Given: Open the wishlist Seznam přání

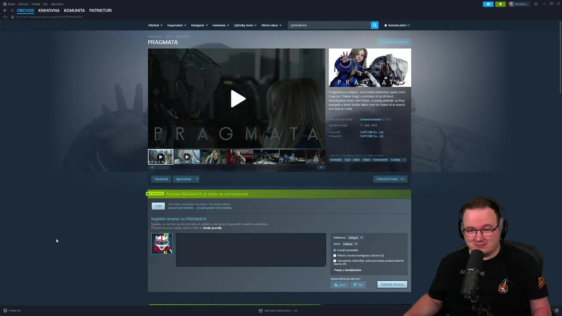Looking at the screenshot, I should click(x=396, y=25).
